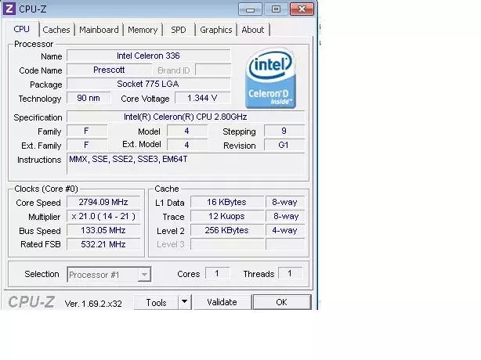This screenshot has width=481, height=360.
Task: Click the Bus Speed value 133.05 MHz
Action: 103,230
